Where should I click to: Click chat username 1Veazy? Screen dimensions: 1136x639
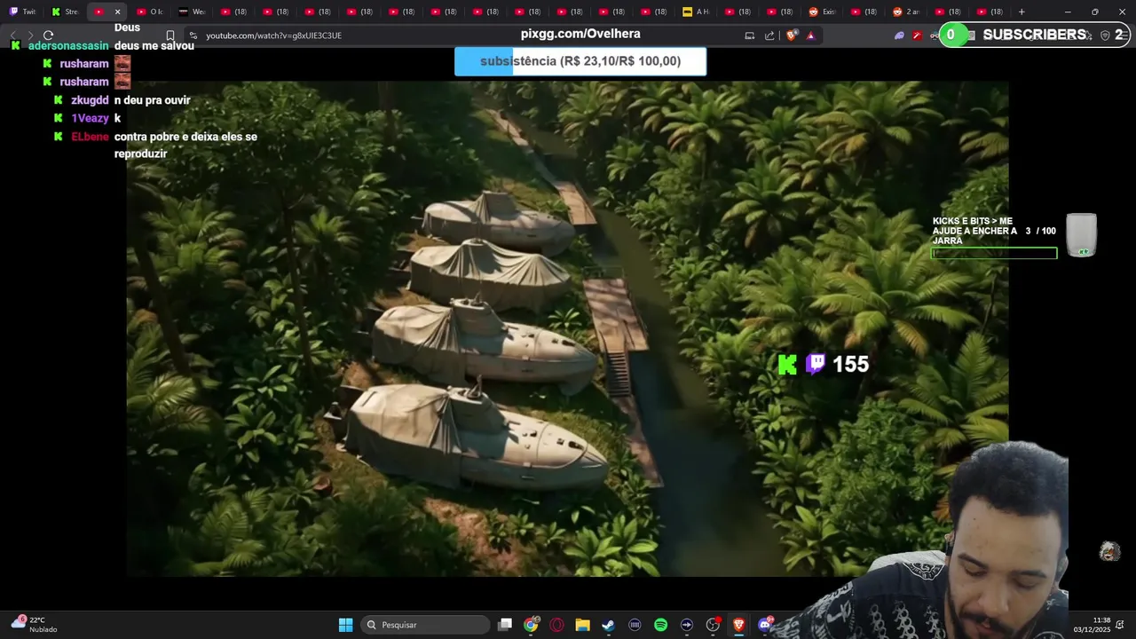coord(90,118)
